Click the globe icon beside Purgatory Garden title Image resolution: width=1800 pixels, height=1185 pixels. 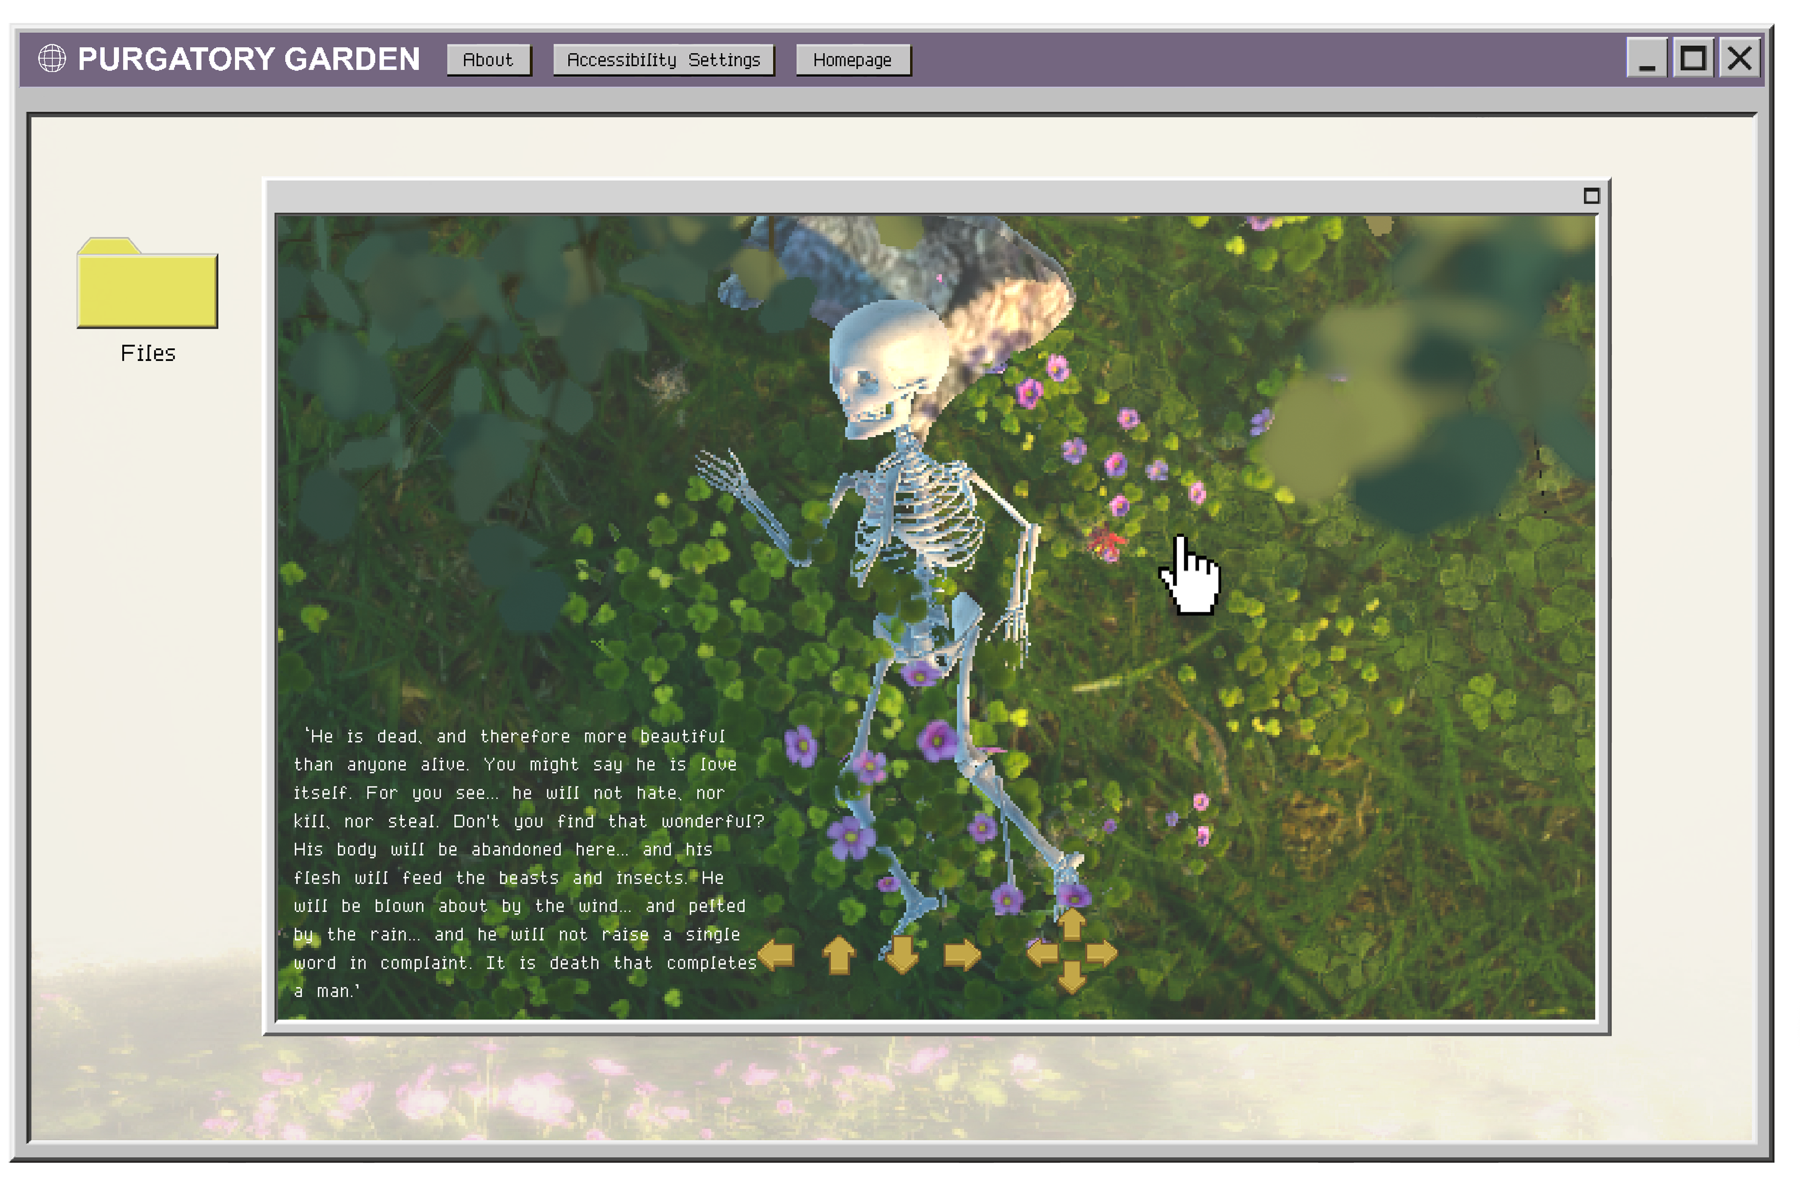click(52, 58)
